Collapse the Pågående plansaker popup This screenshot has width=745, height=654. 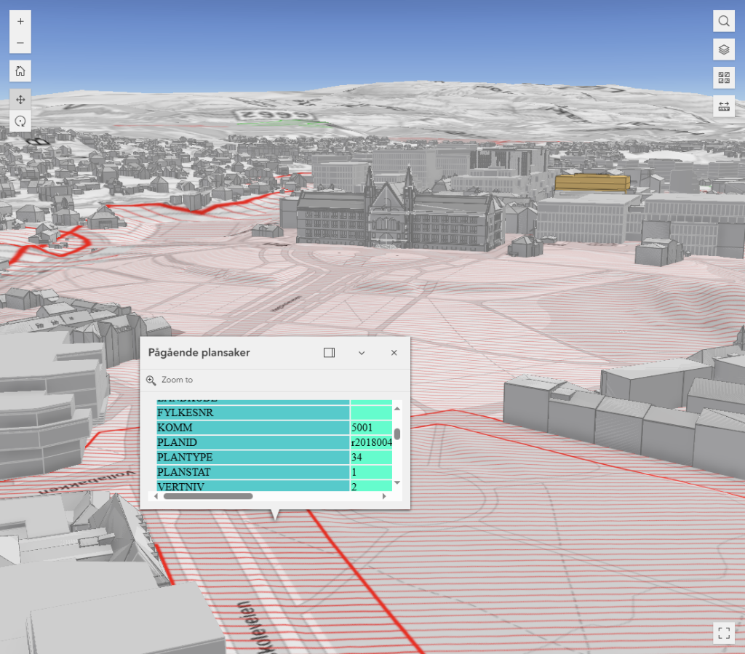(x=362, y=352)
